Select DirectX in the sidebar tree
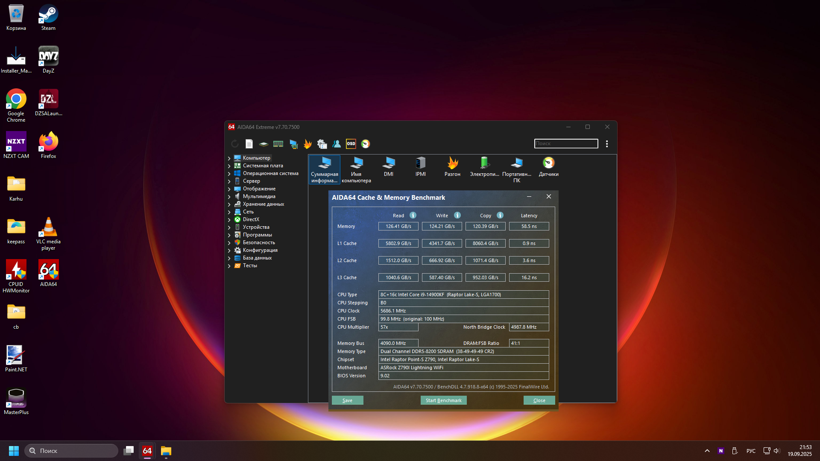Screen dimensions: 820x461 point(251,219)
